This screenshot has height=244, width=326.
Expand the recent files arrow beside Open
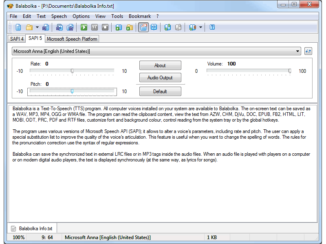(x=37, y=27)
